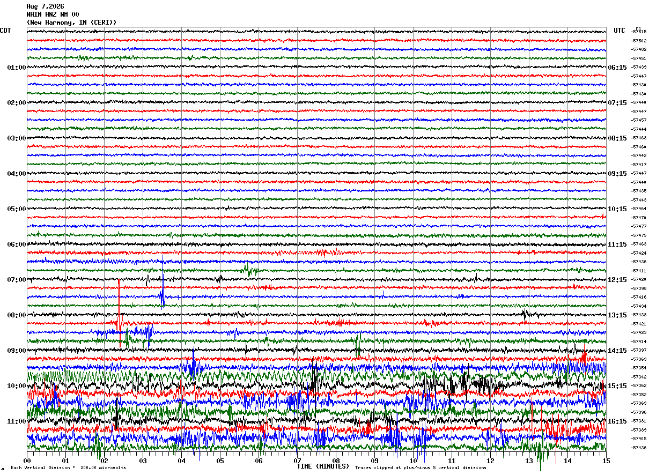Click the '10:00' CDT time label
This screenshot has width=649, height=475.
pos(17,386)
